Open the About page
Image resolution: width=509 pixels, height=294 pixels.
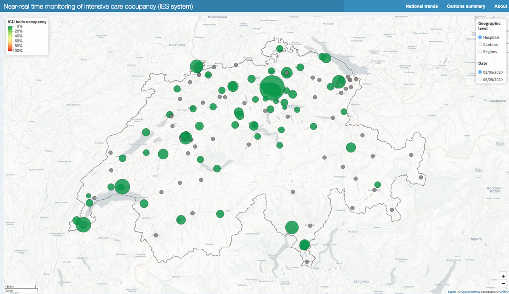(500, 6)
